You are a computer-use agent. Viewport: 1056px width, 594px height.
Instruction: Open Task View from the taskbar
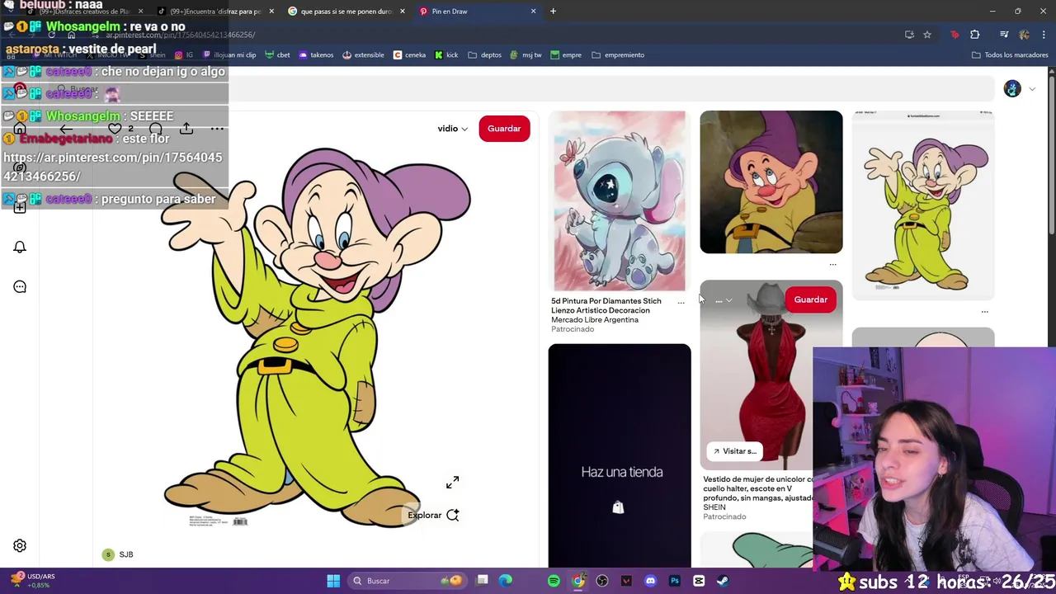483,581
